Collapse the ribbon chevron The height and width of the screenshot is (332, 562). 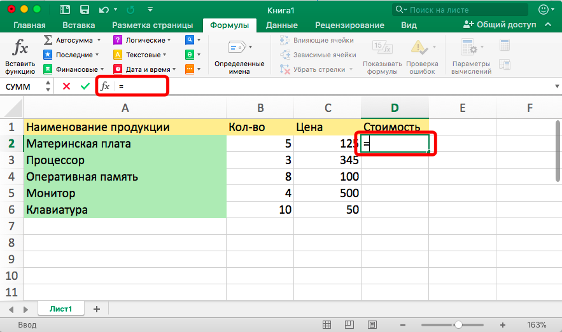tap(548, 24)
